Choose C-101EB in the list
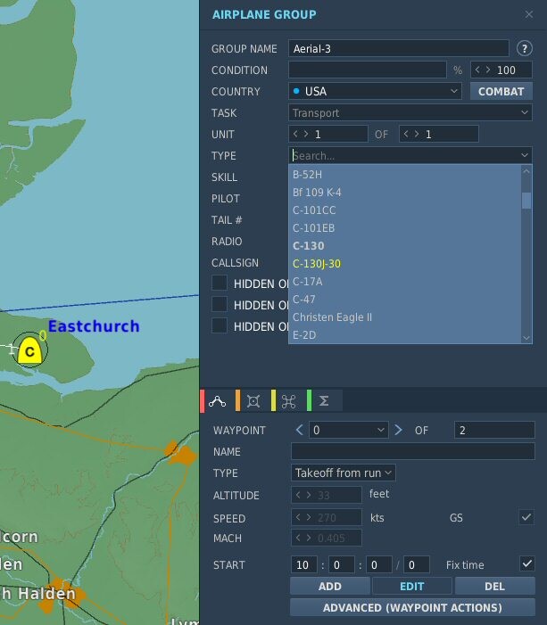 click(404, 228)
